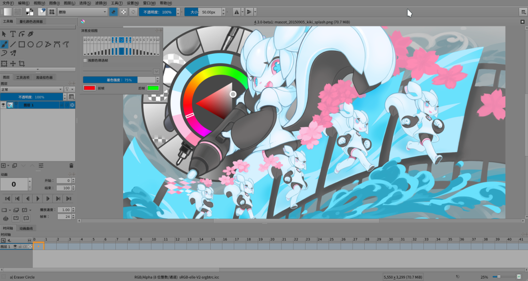Open the gradient chooser in the toolbar

click(7, 12)
